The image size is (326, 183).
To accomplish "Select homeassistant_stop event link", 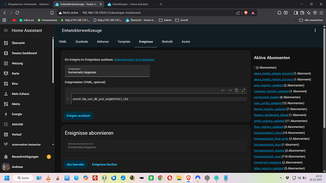I will tap(267, 157).
